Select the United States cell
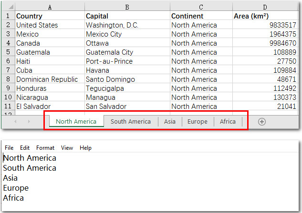Viewport: 302px width, 213px height. 50,25
